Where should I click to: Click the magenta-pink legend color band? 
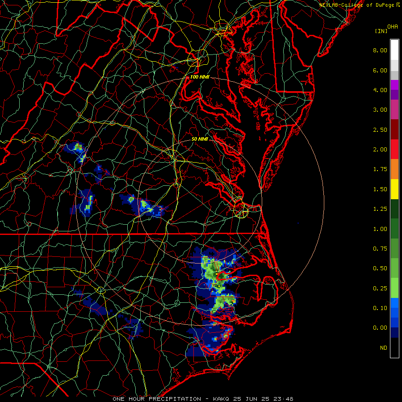pyautogui.click(x=394, y=110)
